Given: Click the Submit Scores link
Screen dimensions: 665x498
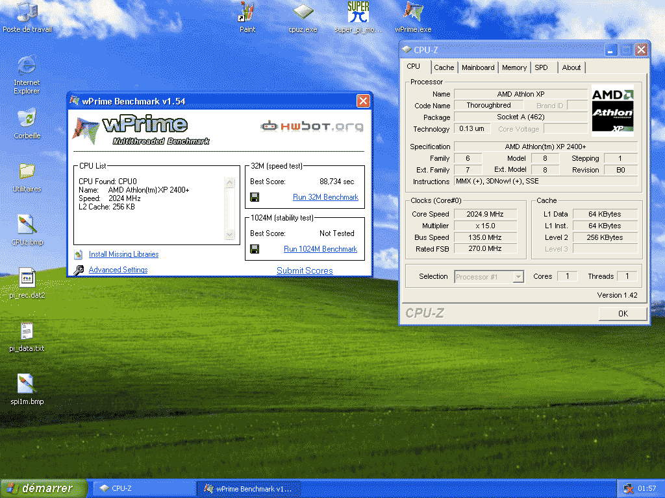Looking at the screenshot, I should tap(305, 270).
